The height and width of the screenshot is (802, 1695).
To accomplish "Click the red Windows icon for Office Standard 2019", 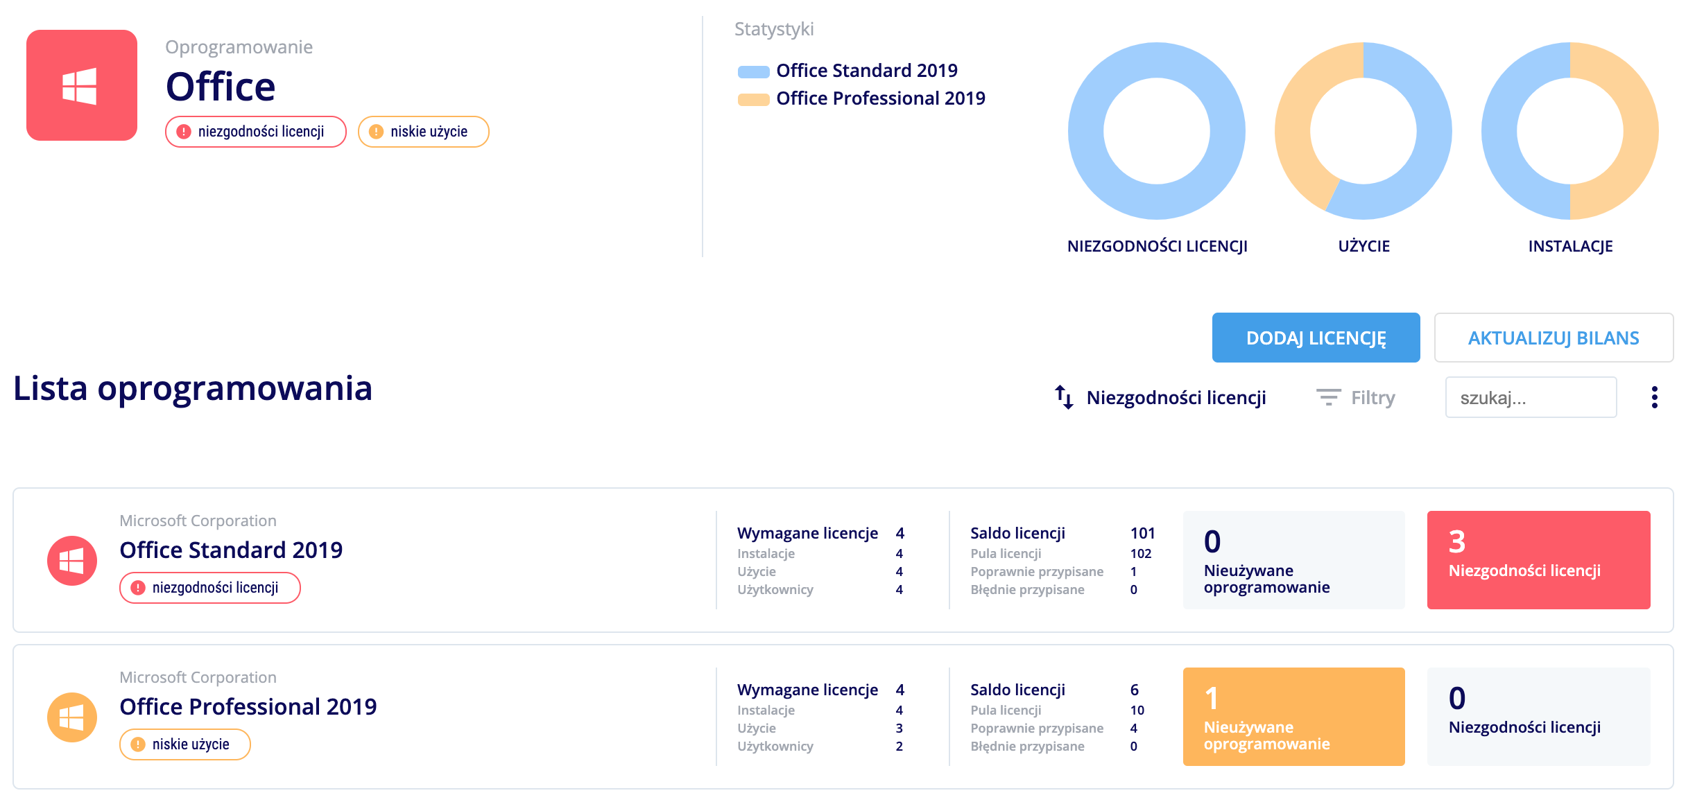I will point(72,561).
